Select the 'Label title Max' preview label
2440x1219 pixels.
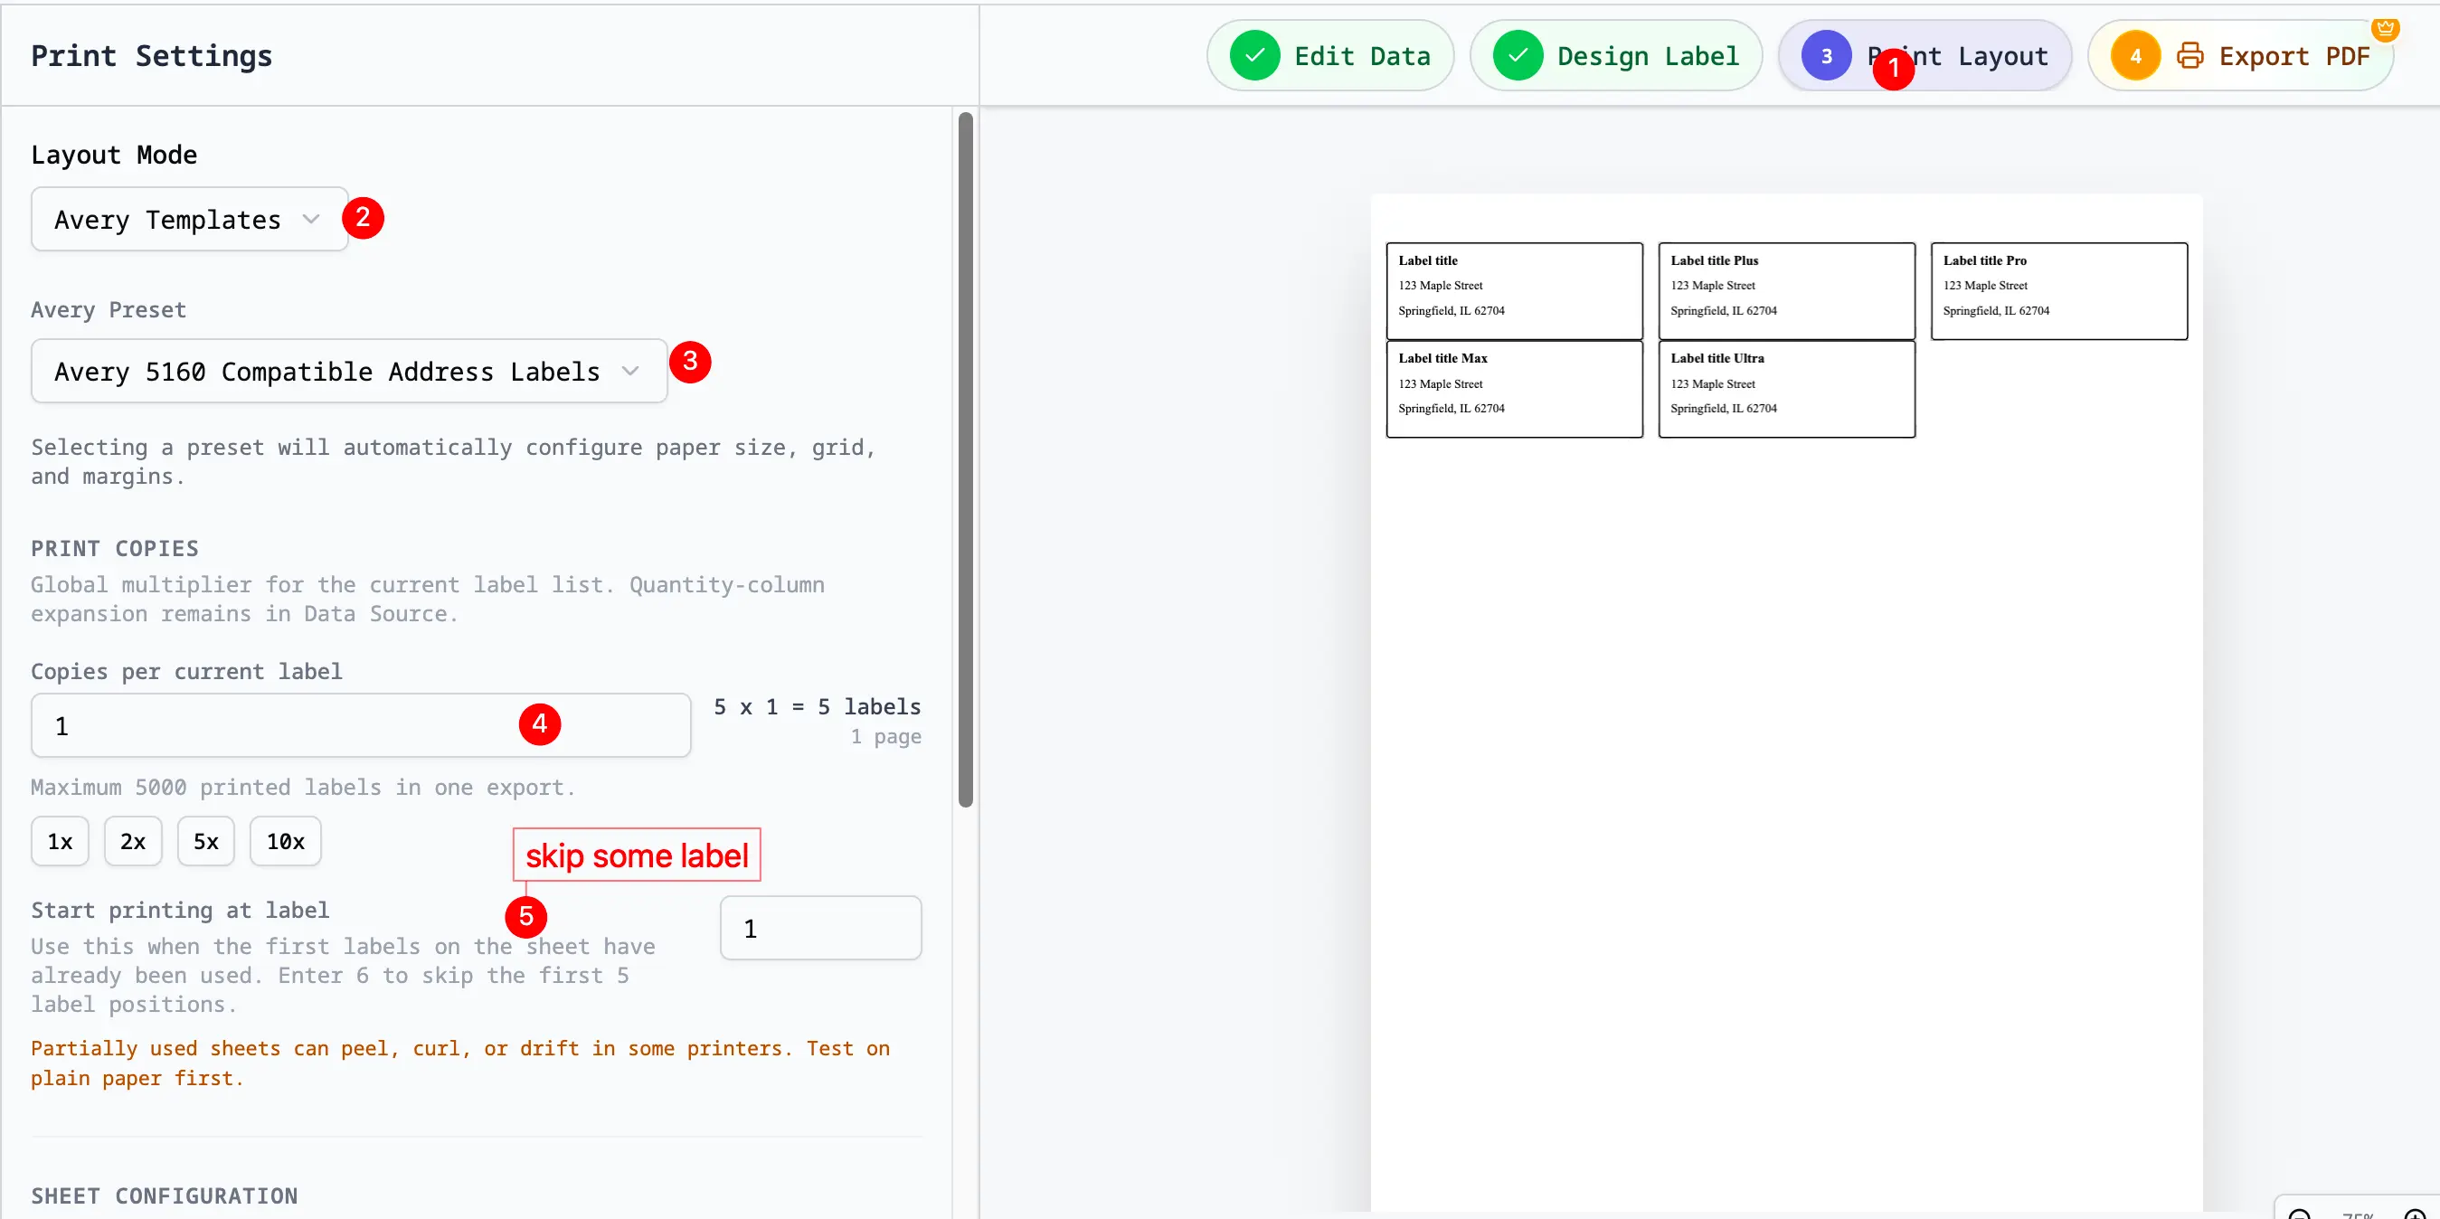coord(1514,389)
